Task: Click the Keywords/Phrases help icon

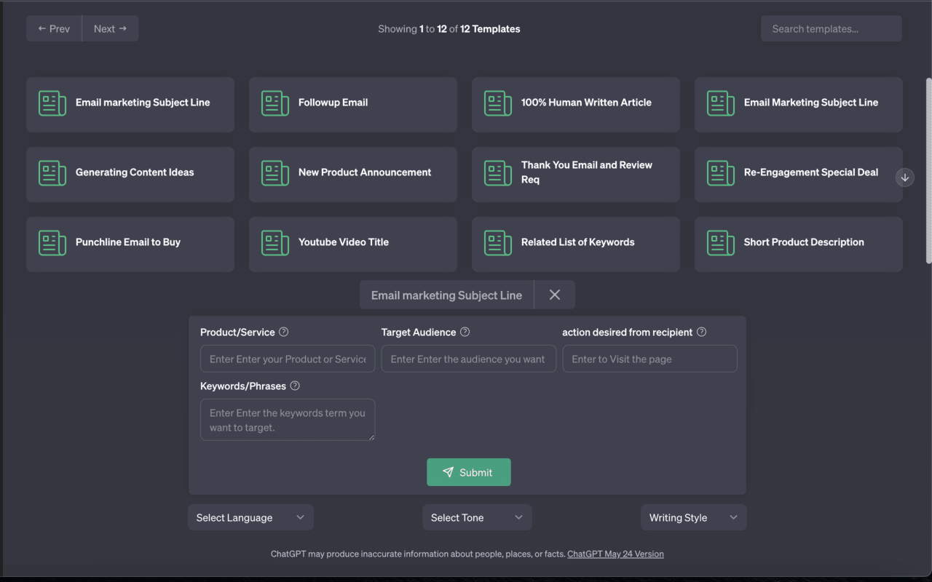Action: [x=295, y=386]
